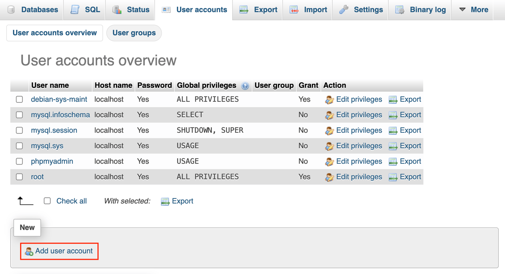Click the Export icon next to phpmyadmin user
505x274 pixels.
tap(393, 161)
